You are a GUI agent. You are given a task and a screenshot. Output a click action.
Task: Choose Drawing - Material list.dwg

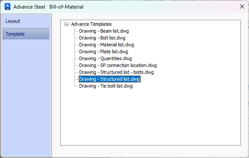pos(106,45)
